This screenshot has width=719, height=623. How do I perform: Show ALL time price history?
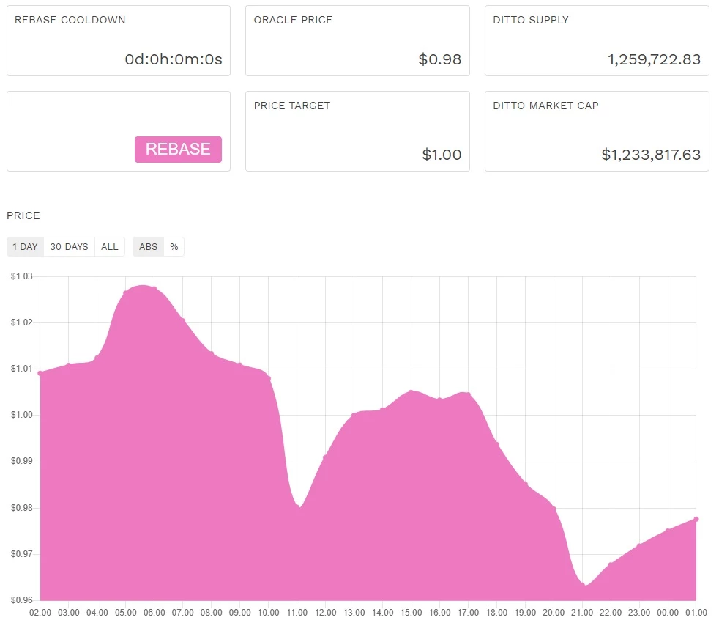pyautogui.click(x=110, y=246)
